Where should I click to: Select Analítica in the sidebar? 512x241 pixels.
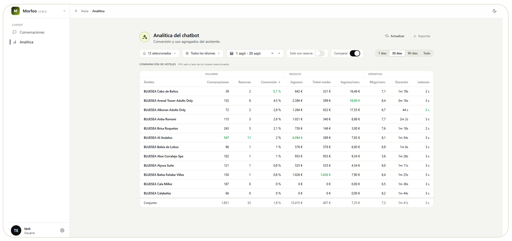(x=26, y=42)
